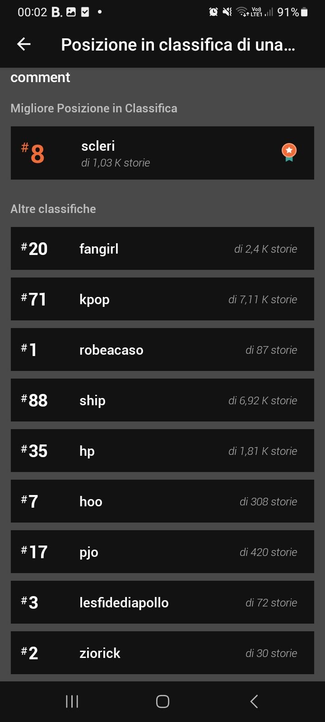The width and height of the screenshot is (325, 722).
Task: Select the kpop ranking entry
Action: click(162, 299)
